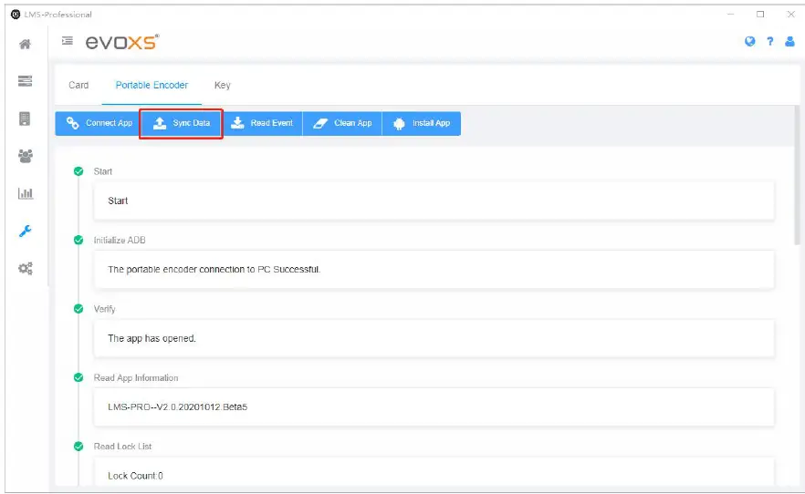Screen dimensions: 805x494
Task: Click green checkmark next to Start step
Action: tap(78, 171)
